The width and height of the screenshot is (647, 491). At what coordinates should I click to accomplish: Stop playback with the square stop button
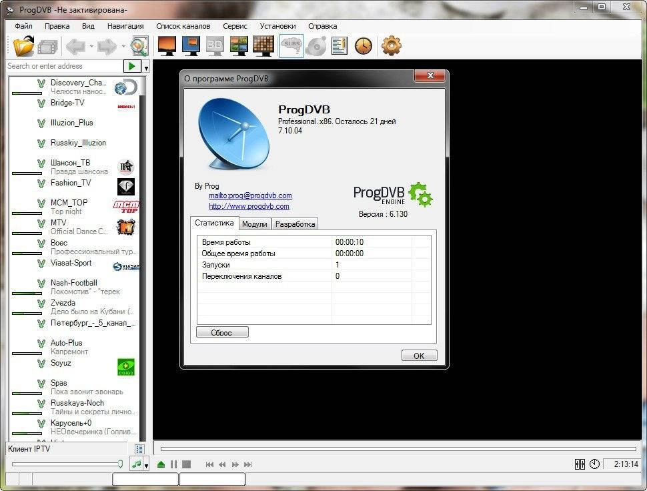(x=187, y=464)
